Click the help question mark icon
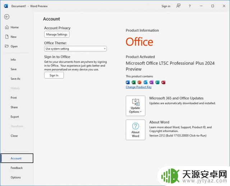Screen dimensions: 230x186 point(190,6)
